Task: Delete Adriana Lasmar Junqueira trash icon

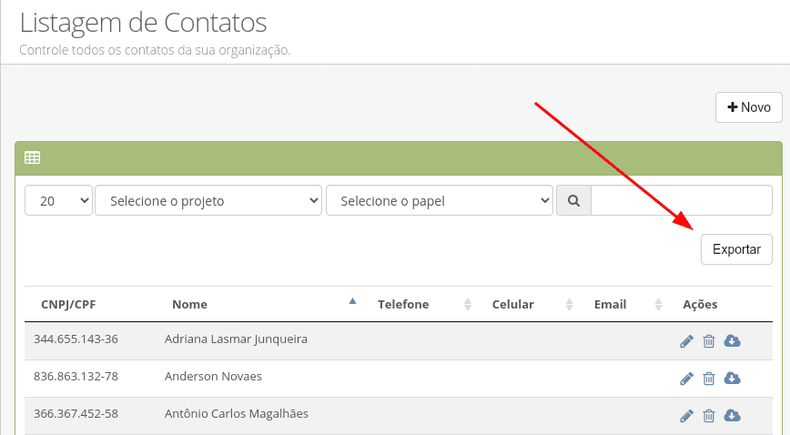Action: pos(709,341)
